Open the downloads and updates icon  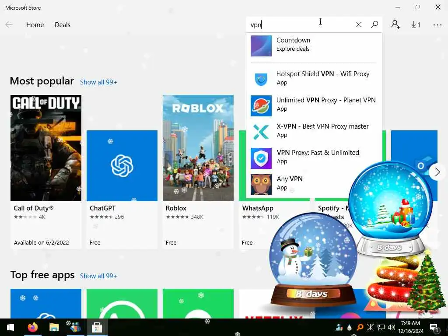point(416,25)
